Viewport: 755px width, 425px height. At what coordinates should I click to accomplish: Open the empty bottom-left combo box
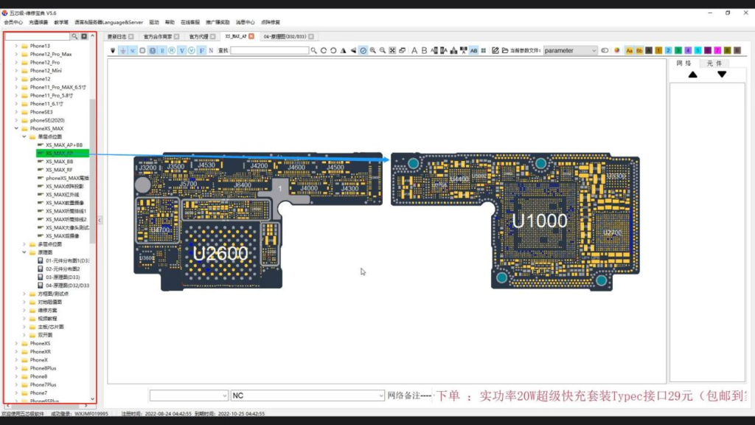(189, 395)
